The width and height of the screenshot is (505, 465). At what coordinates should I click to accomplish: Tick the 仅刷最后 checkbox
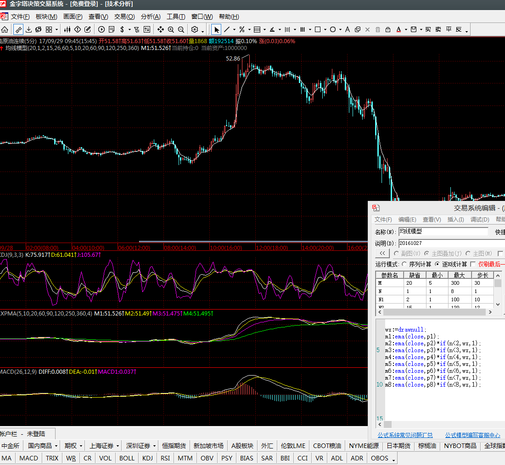[473, 264]
